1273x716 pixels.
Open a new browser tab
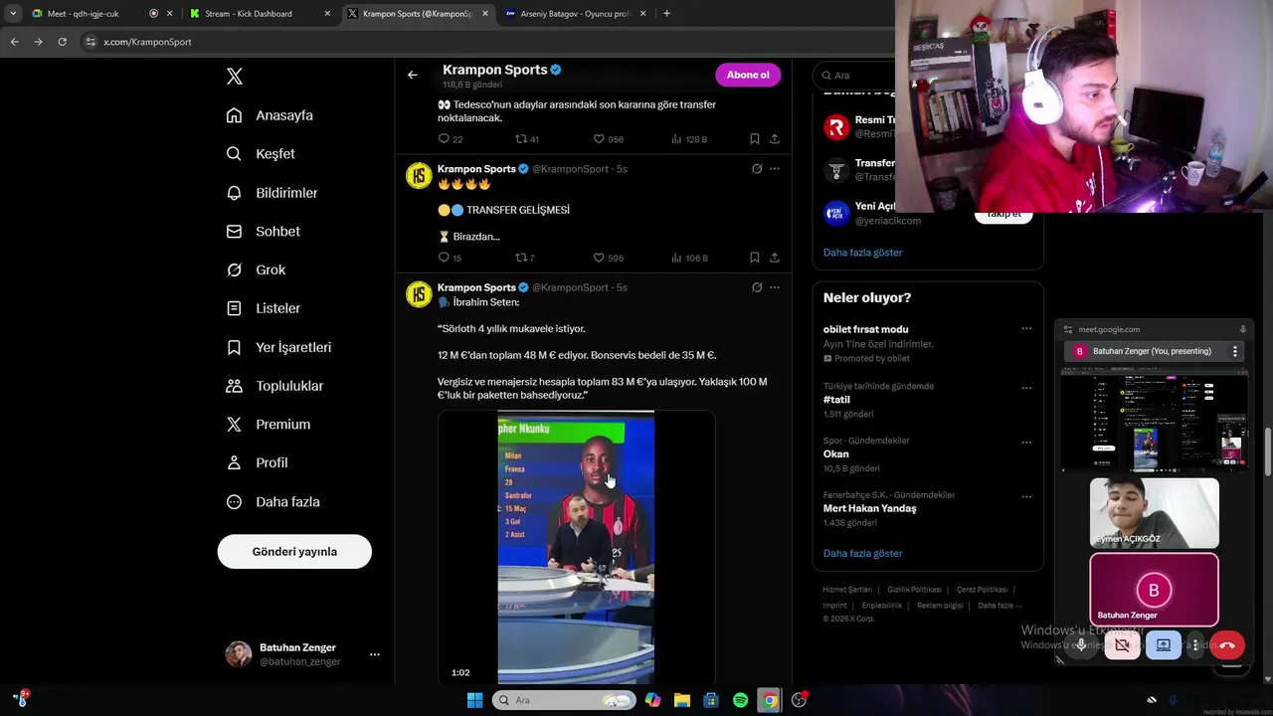[666, 14]
